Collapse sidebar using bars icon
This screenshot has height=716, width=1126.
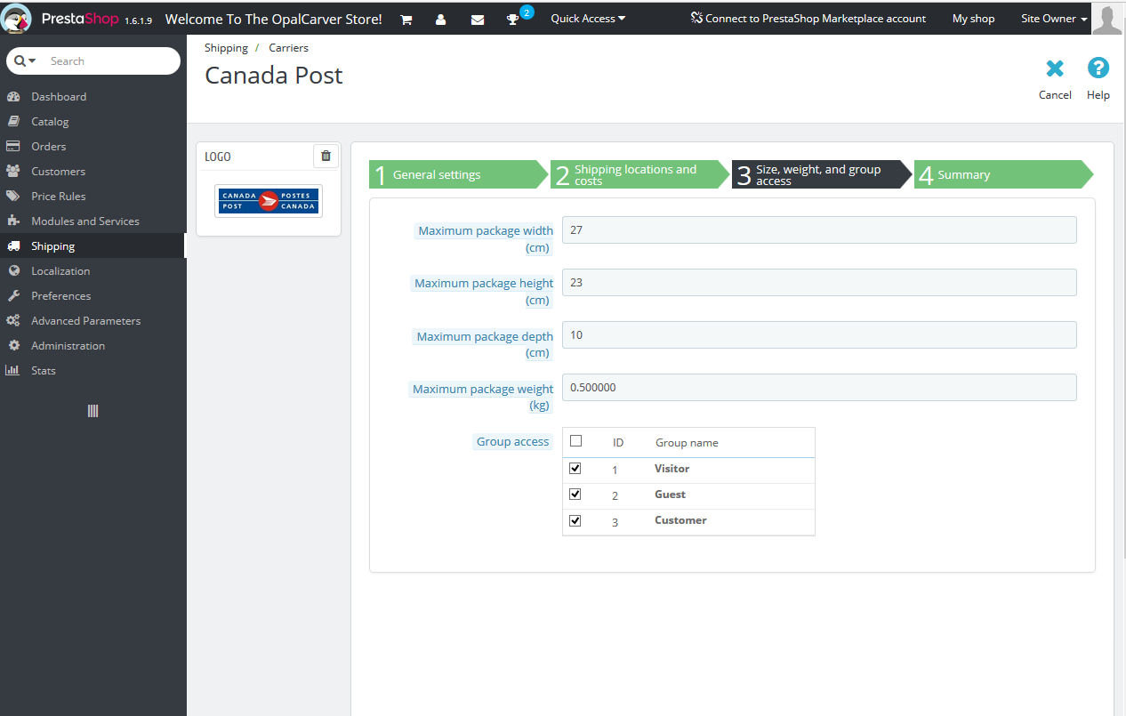pyautogui.click(x=92, y=411)
